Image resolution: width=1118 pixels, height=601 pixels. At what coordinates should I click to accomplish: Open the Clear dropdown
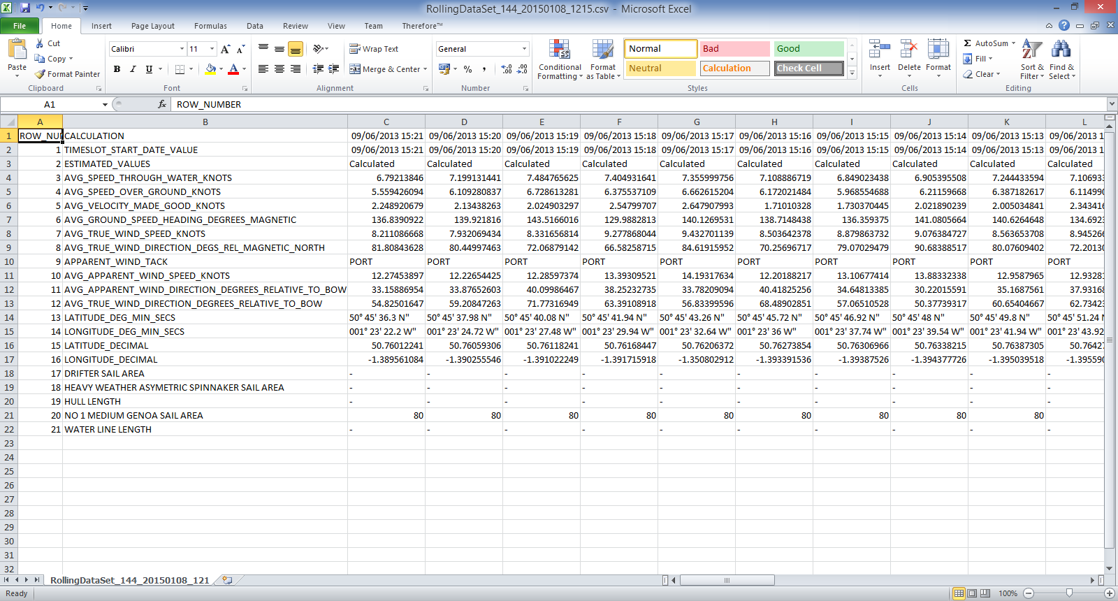(x=981, y=74)
